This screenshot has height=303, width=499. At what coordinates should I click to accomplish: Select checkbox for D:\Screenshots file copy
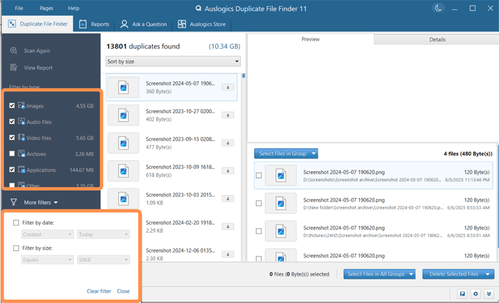[259, 175]
